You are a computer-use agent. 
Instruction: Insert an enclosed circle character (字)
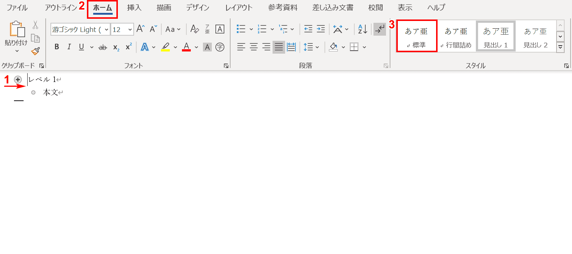220,47
